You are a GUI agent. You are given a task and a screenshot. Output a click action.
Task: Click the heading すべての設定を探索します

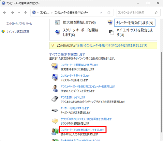click(x=67, y=55)
